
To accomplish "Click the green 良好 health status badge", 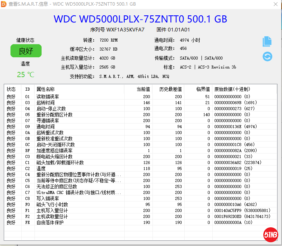I will (26, 51).
